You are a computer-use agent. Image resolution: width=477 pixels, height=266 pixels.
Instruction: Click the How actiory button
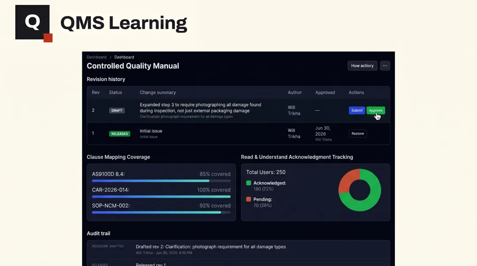click(362, 66)
